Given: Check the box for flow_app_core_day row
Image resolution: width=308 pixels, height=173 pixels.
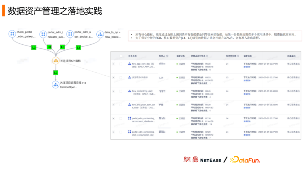Looking at the screenshot, I should pos(121,64).
